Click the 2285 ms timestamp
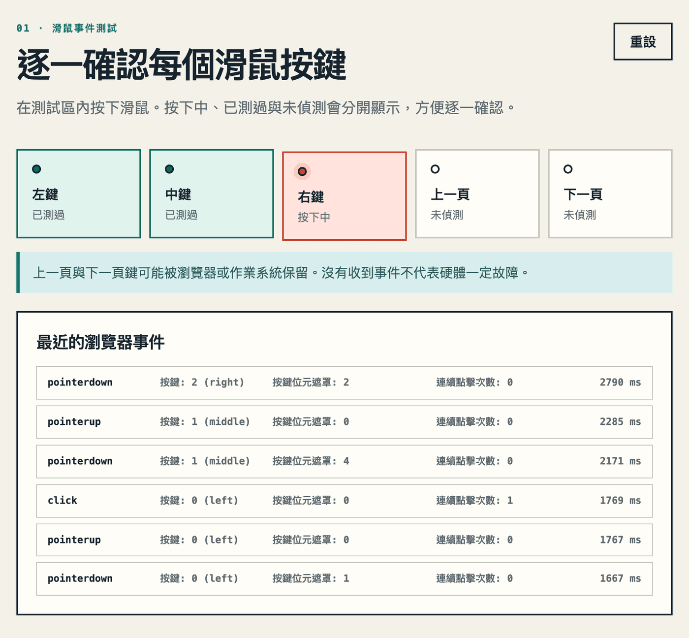Viewport: 689px width, 638px height. (x=620, y=422)
